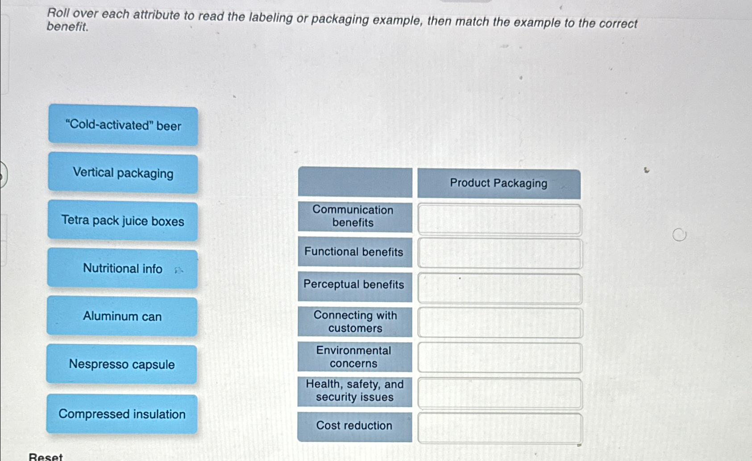Click the Aluminum can tile
This screenshot has width=752, height=461.
pos(123,317)
